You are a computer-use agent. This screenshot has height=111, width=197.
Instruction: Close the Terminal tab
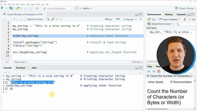tap(27, 68)
